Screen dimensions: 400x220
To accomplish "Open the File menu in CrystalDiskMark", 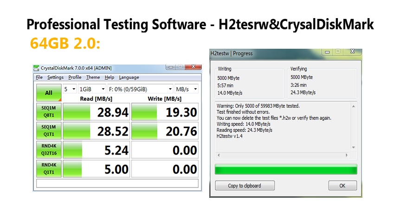I will 39,78.
